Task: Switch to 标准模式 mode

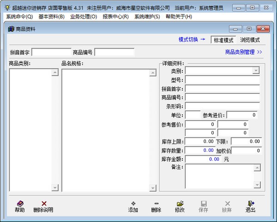Action: (x=223, y=40)
